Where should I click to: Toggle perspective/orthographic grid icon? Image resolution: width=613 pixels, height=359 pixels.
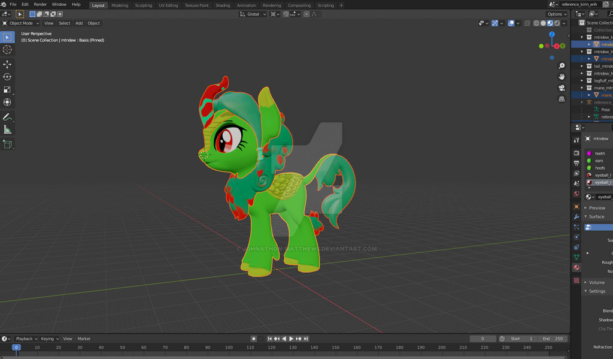click(562, 98)
